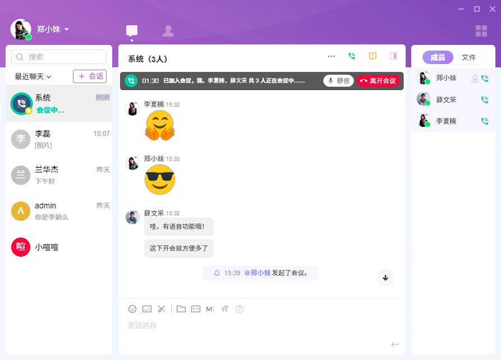Screen dimensions: 501x360
Task: Open chat history clock icon
Action: 373,56
